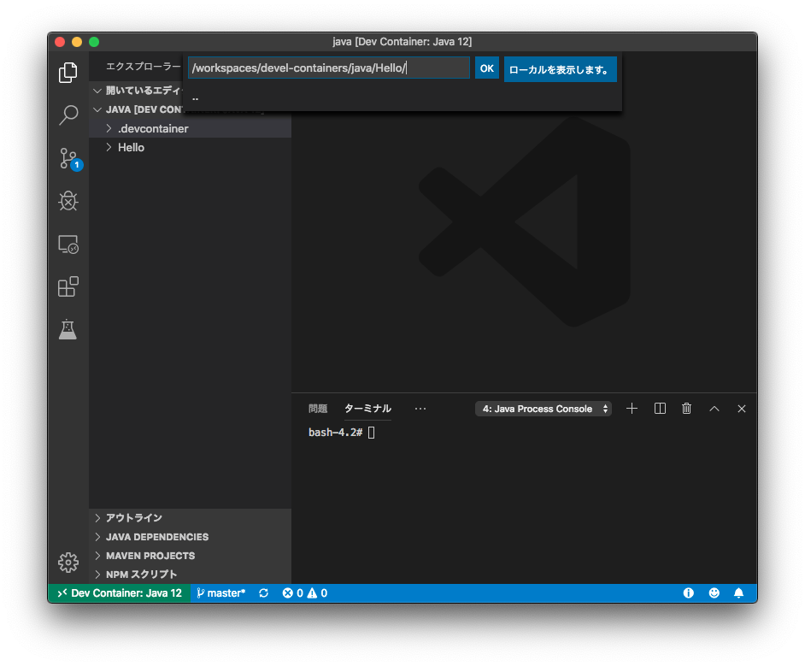This screenshot has width=805, height=666.
Task: Open the Debug view bug icon
Action: click(68, 201)
